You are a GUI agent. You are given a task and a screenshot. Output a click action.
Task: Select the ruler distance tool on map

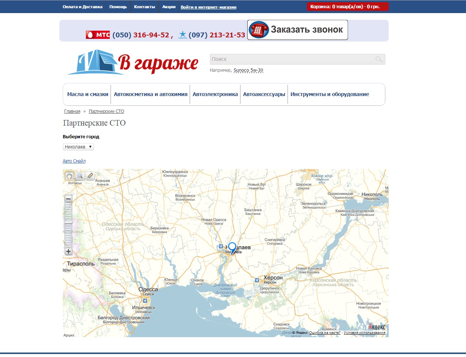point(90,176)
